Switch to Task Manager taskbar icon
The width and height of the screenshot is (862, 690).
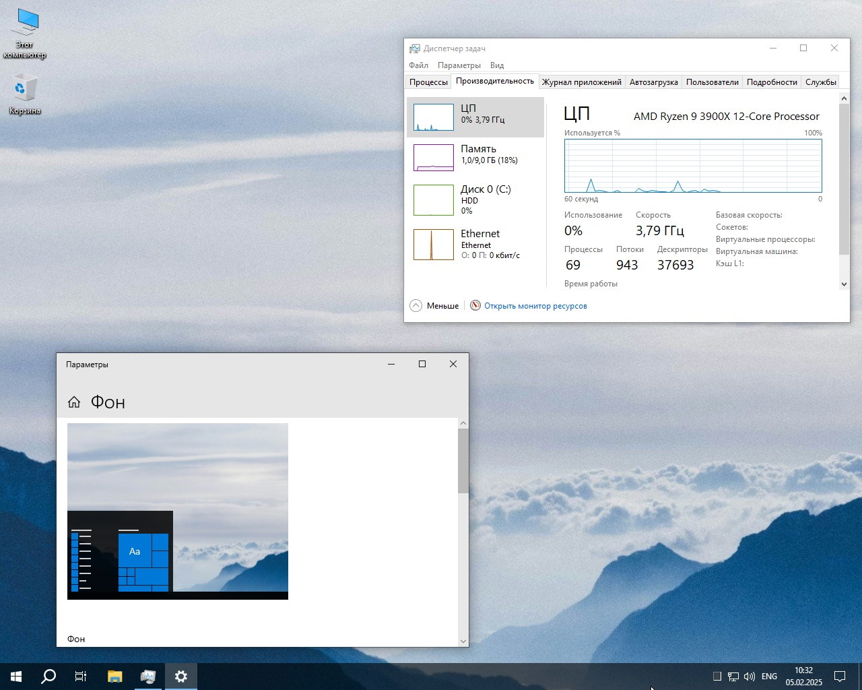pyautogui.click(x=148, y=677)
